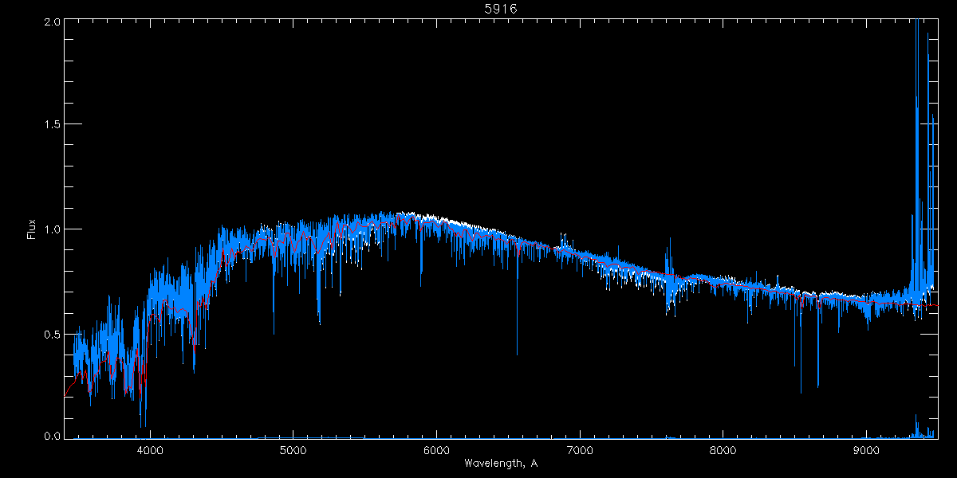957x478 pixels.
Task: Click the 2.0 flux tick label
Action: click(52, 22)
